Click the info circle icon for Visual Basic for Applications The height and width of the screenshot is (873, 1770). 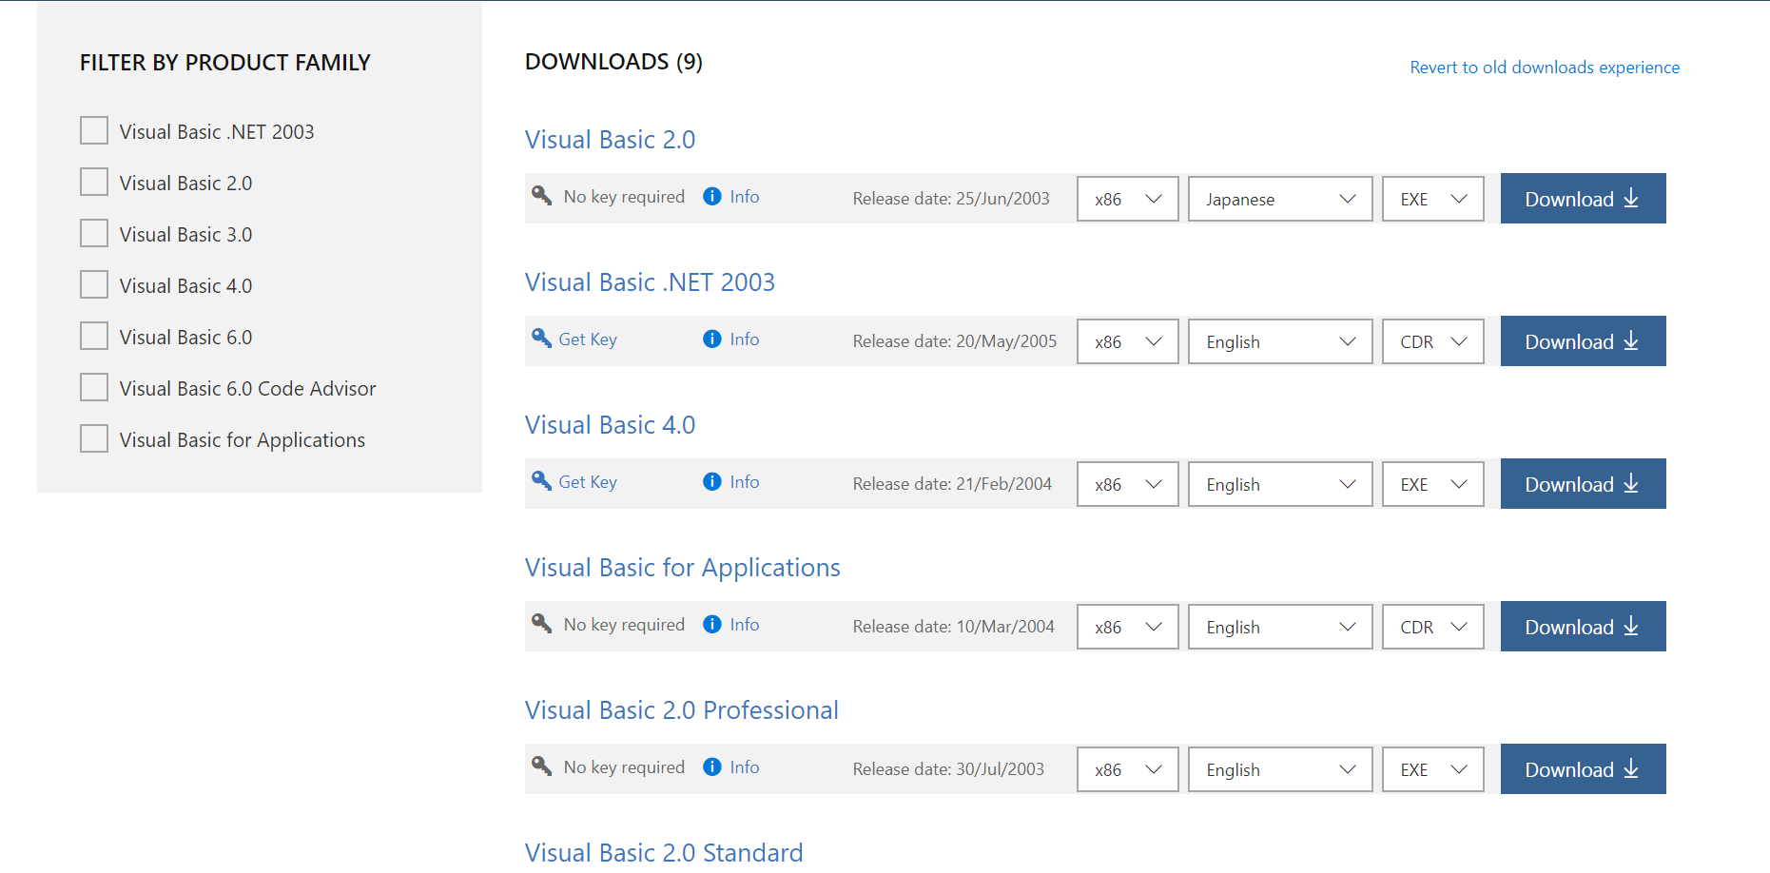(712, 624)
